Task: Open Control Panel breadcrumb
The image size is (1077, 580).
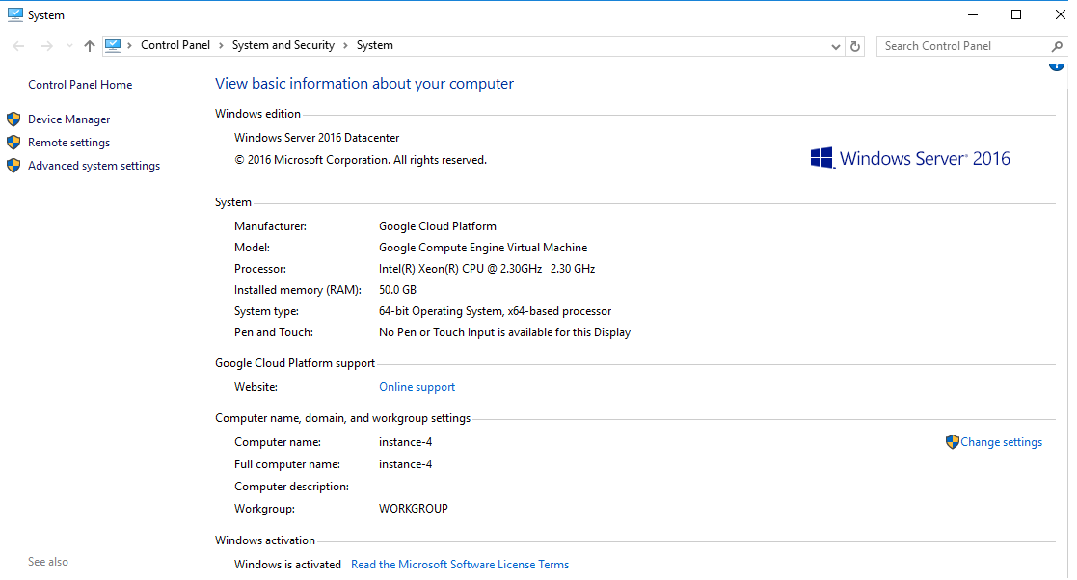Action: pyautogui.click(x=175, y=45)
